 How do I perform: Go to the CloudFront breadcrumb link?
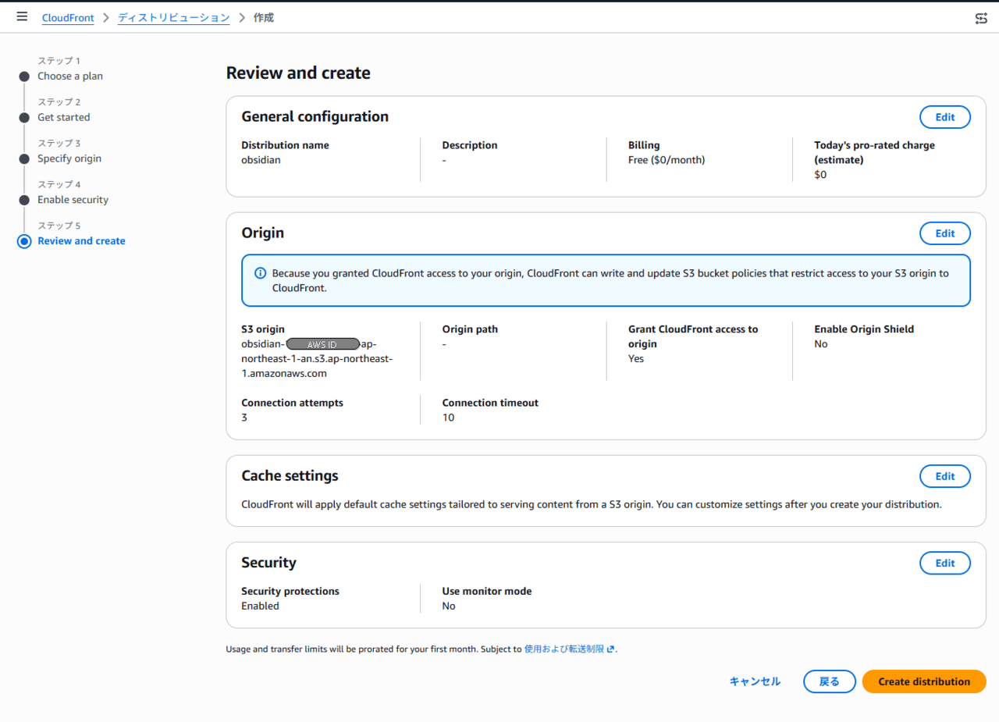click(x=68, y=17)
